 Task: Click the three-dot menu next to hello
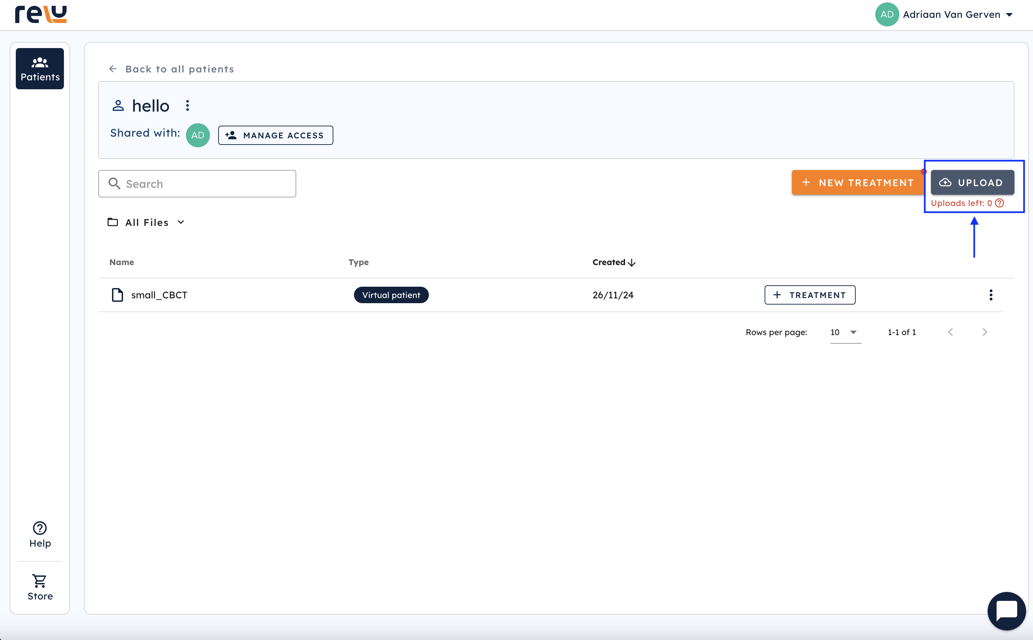pyautogui.click(x=187, y=105)
